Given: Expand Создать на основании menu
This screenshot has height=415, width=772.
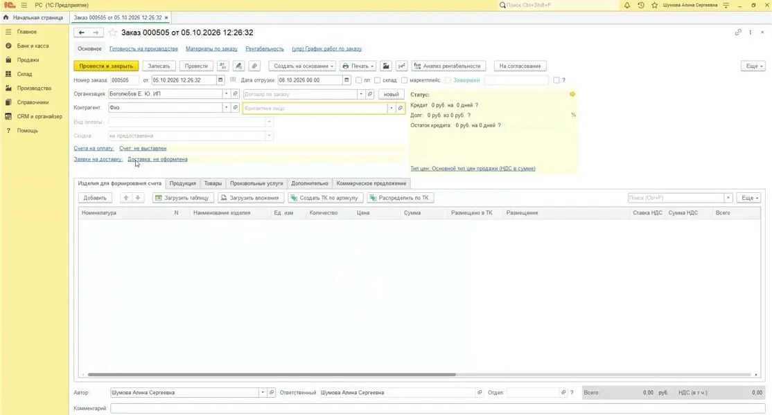Looking at the screenshot, I should (x=304, y=66).
